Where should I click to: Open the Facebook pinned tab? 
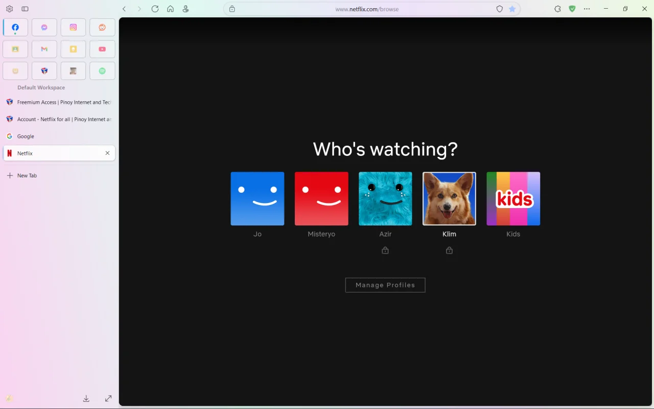coord(15,28)
